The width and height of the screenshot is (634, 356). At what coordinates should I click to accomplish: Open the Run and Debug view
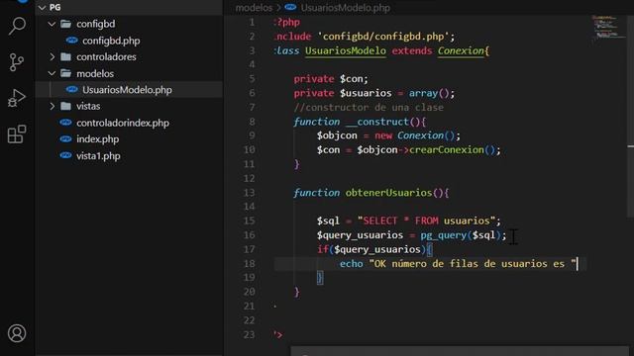[x=17, y=98]
